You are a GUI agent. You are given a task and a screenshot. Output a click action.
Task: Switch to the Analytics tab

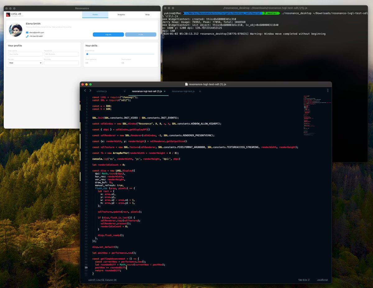point(121,15)
